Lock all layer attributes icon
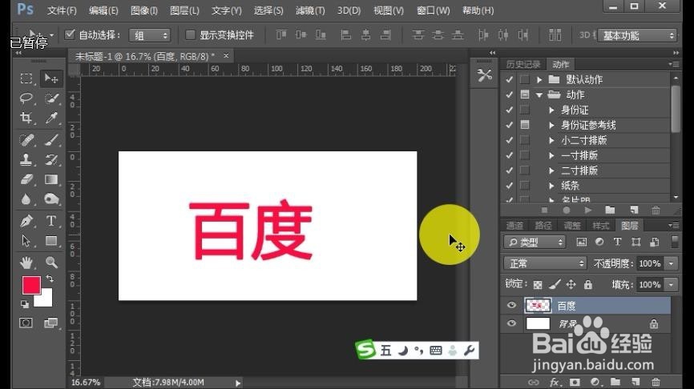The height and width of the screenshot is (389, 694). (x=587, y=285)
